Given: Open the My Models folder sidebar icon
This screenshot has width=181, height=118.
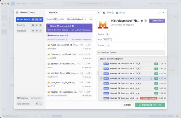Looking at the screenshot, I should coord(4,25).
